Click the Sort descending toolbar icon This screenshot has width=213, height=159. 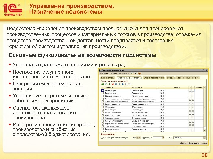[129, 84]
